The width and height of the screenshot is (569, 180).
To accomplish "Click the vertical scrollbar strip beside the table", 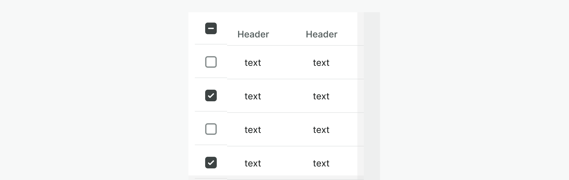I will point(361,94).
